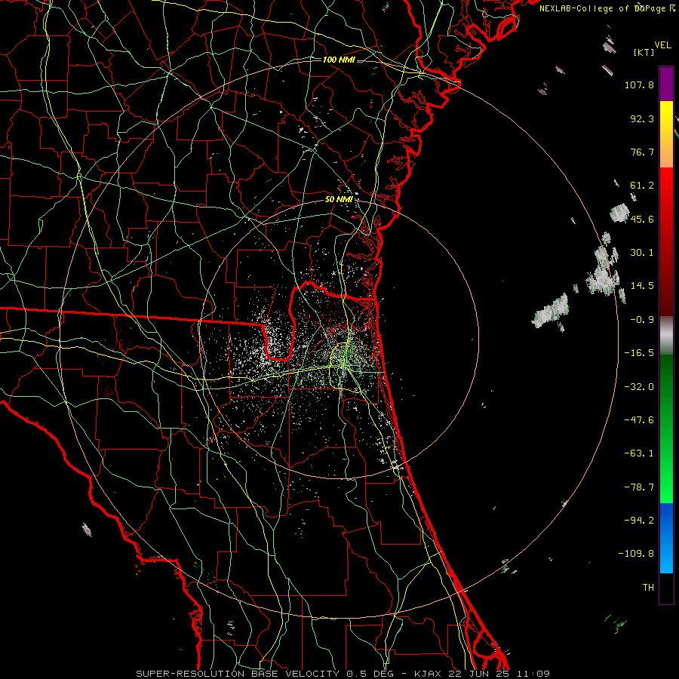The width and height of the screenshot is (679, 679).
Task: Click the -78.7 legend value
Action: [x=639, y=487]
